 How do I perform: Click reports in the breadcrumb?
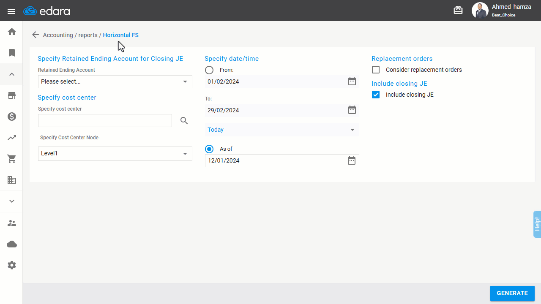88,35
